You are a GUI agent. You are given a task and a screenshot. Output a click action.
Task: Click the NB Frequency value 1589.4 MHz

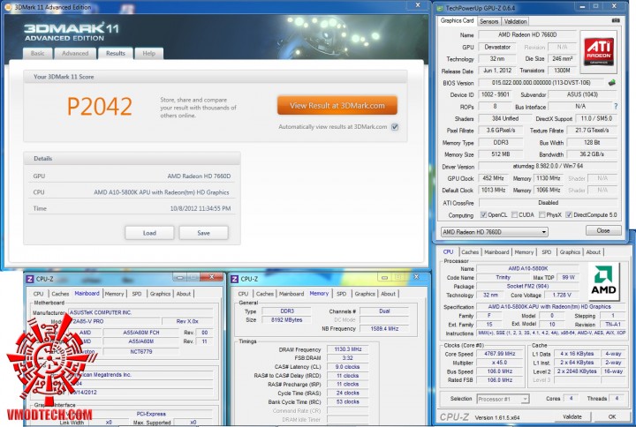click(384, 328)
